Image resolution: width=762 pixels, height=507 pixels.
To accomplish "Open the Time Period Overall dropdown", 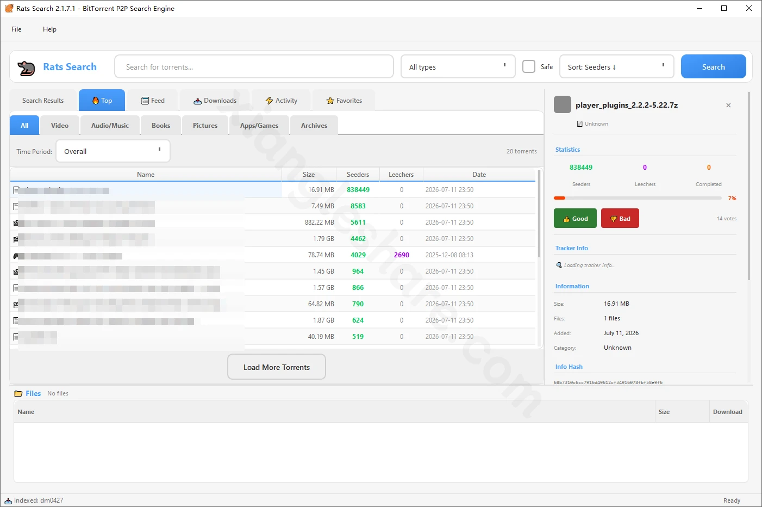I will pyautogui.click(x=113, y=151).
